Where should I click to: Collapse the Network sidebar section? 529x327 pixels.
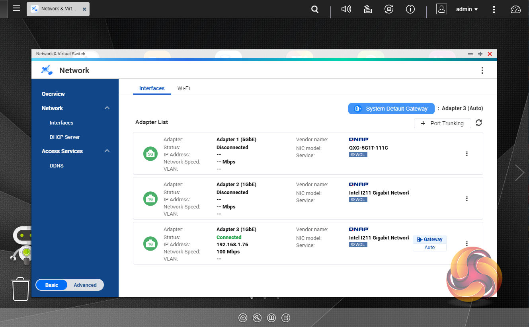pos(107,108)
